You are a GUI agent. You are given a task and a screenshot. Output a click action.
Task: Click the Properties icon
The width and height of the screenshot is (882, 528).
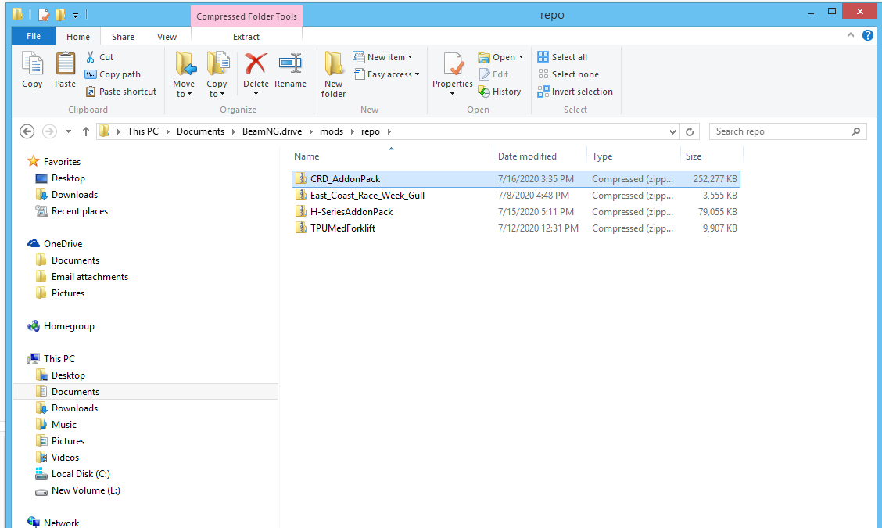(453, 63)
